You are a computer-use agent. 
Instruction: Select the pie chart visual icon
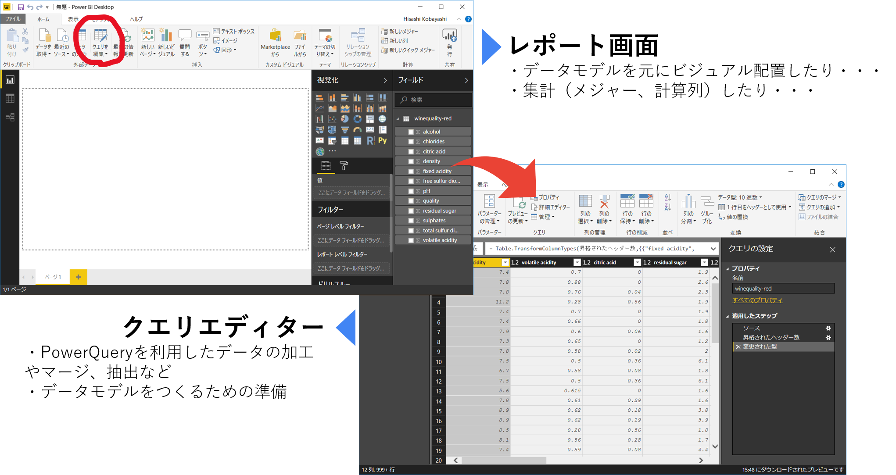point(344,119)
